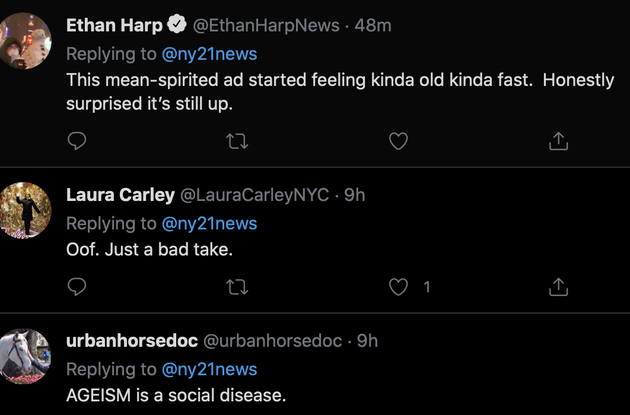Click the Laura Carley display name
The height and width of the screenshot is (415, 630).
(x=120, y=194)
